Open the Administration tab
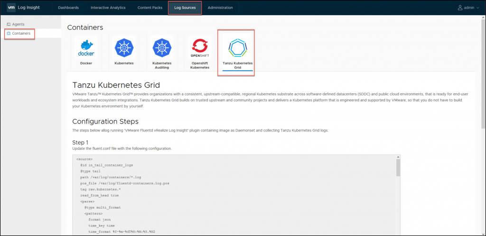The image size is (486, 236). coord(220,8)
